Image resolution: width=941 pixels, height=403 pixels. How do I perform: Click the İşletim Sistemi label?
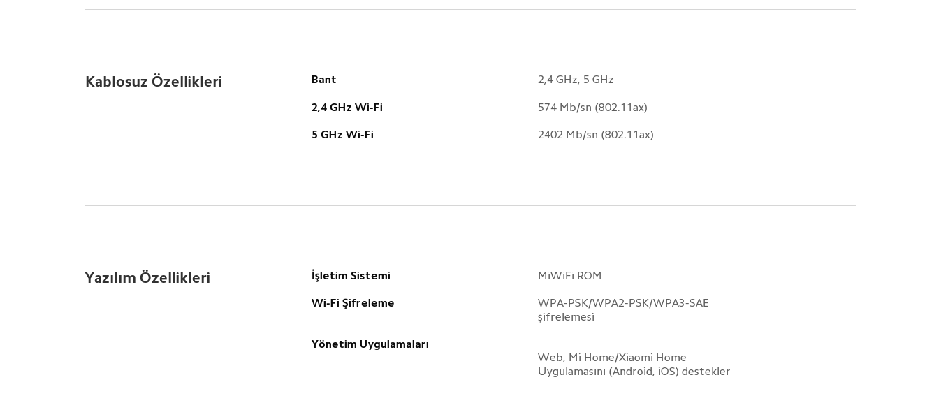coord(351,276)
